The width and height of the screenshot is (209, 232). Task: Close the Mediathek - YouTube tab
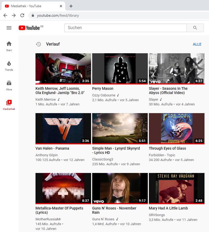[61, 6]
